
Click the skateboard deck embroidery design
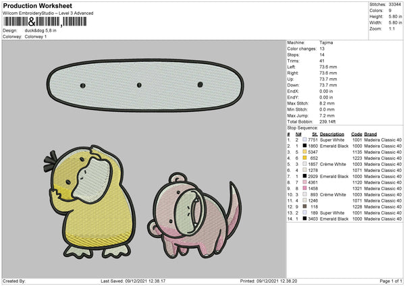pos(145,85)
